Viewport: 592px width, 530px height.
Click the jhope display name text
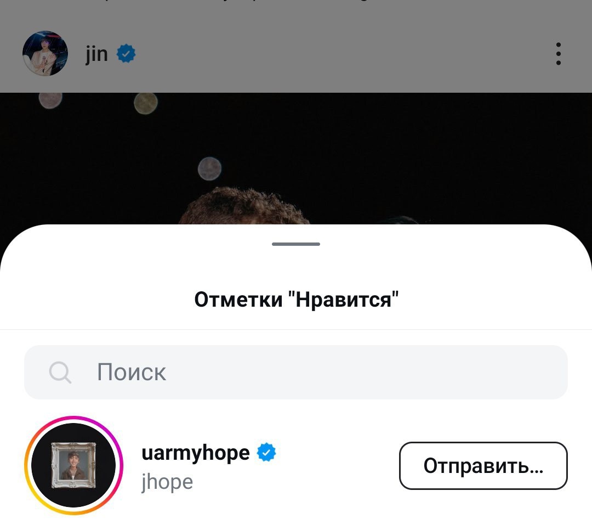pos(167,482)
